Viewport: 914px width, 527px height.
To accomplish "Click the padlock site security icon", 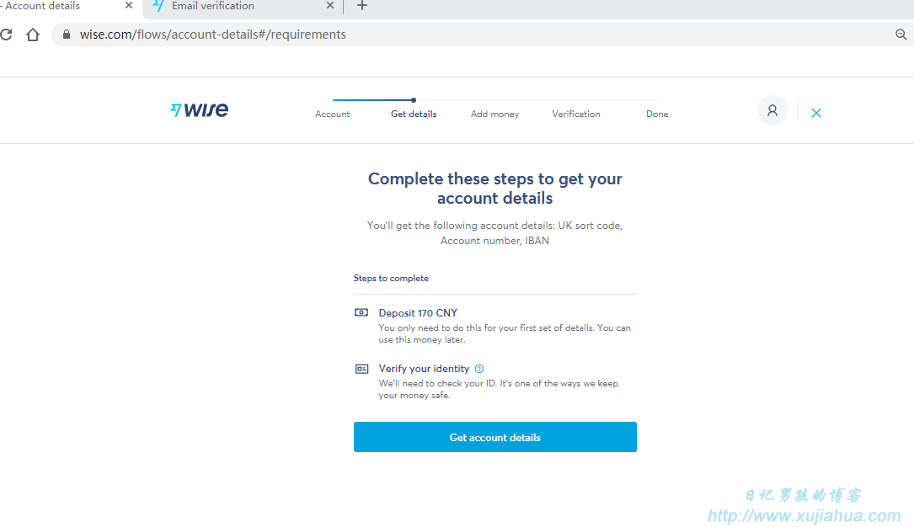I will tap(67, 35).
